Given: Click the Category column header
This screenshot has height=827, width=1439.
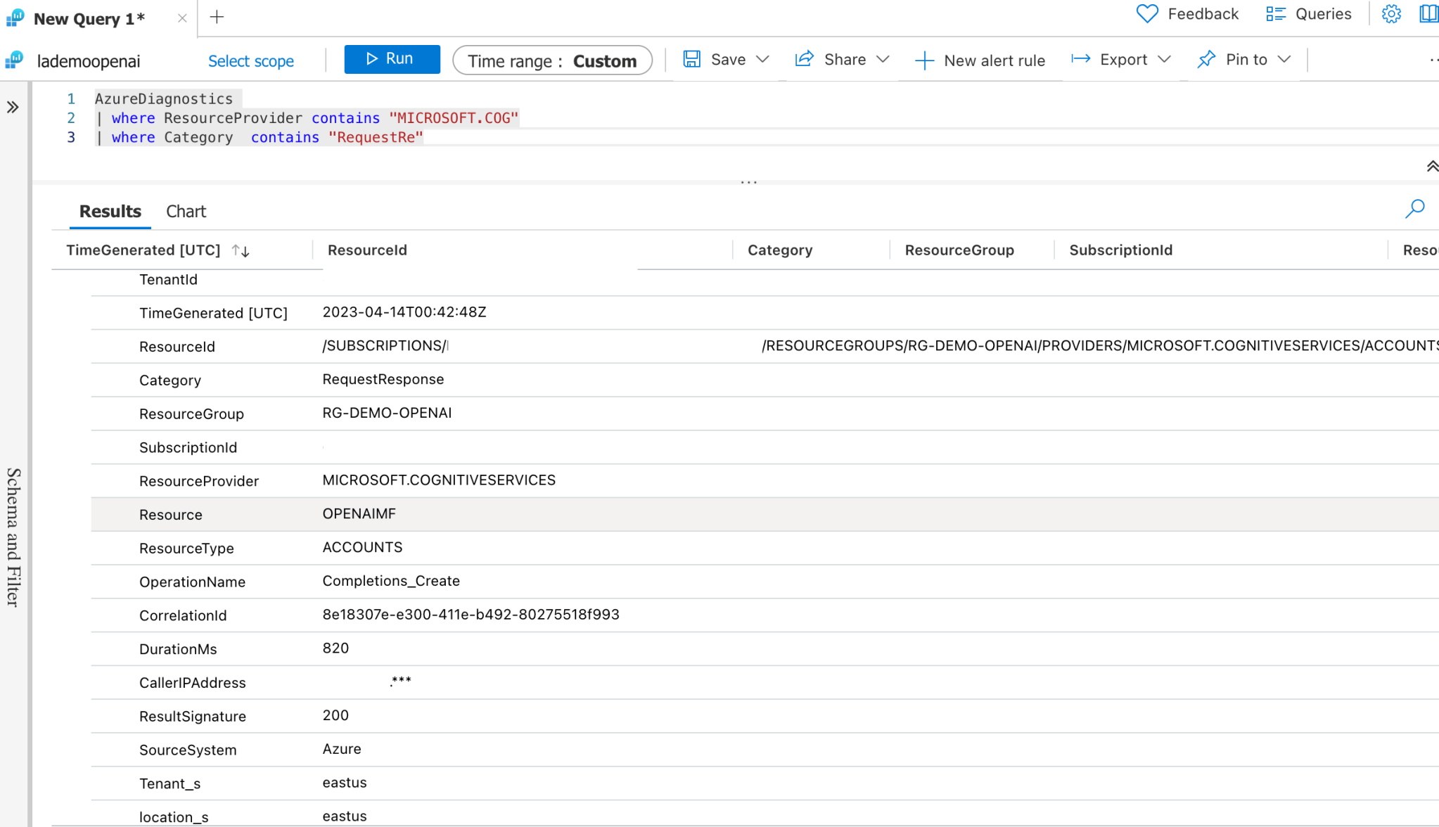Looking at the screenshot, I should tap(780, 250).
